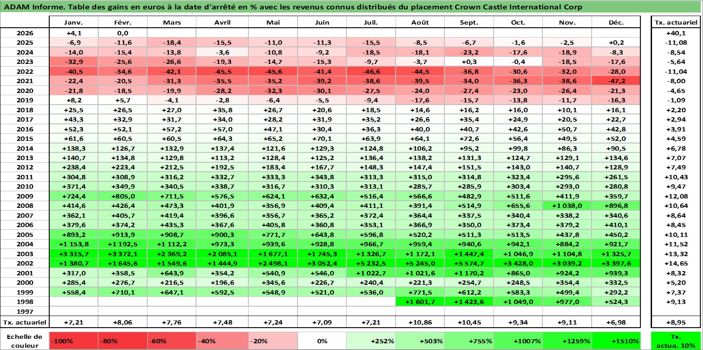The height and width of the screenshot is (350, 703).
Task: Click the Févr. column header
Action: (123, 22)
